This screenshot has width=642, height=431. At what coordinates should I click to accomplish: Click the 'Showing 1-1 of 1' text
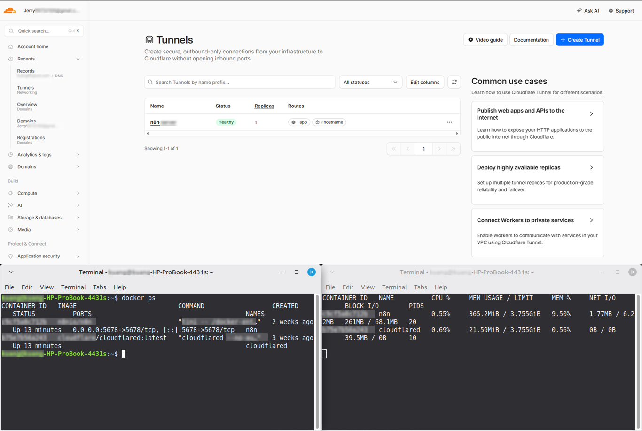point(161,149)
